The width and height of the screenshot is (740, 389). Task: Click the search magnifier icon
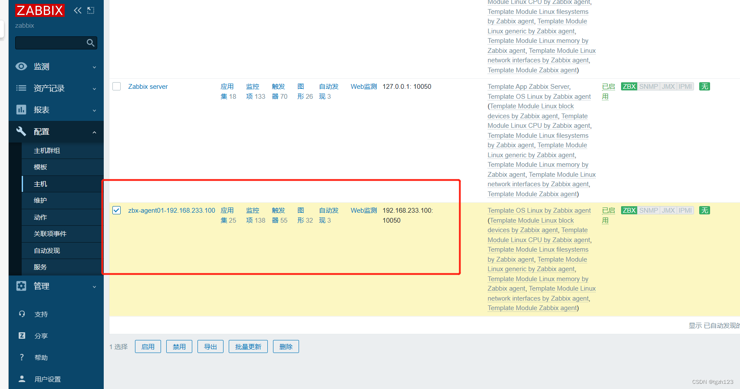point(90,43)
